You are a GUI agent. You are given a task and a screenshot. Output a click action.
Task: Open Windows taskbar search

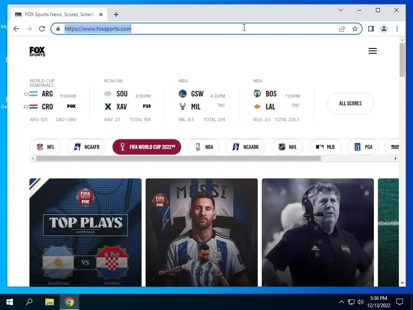tap(29, 302)
